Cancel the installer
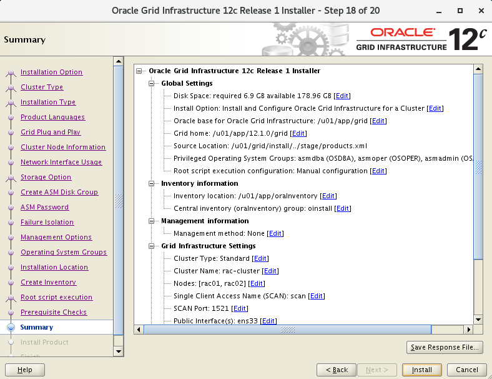The width and height of the screenshot is (492, 379). (x=467, y=370)
